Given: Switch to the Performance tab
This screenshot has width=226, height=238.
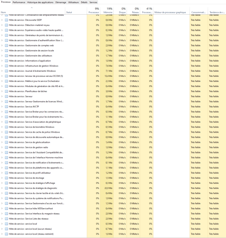Looking at the screenshot, I should (19, 2).
